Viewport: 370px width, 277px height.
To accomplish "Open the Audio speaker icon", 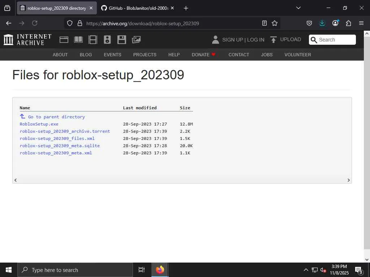I will click(x=107, y=40).
